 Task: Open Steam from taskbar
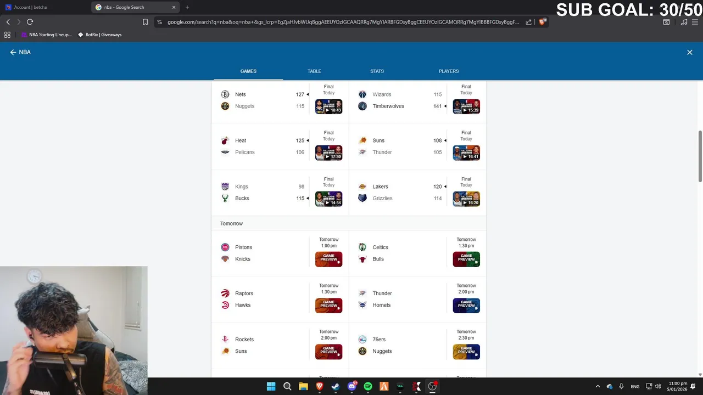point(336,386)
